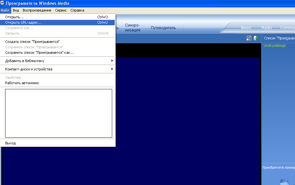This screenshot has height=185, width=295.
Task: Click the dark blue video display area
Action: pyautogui.click(x=187, y=121)
